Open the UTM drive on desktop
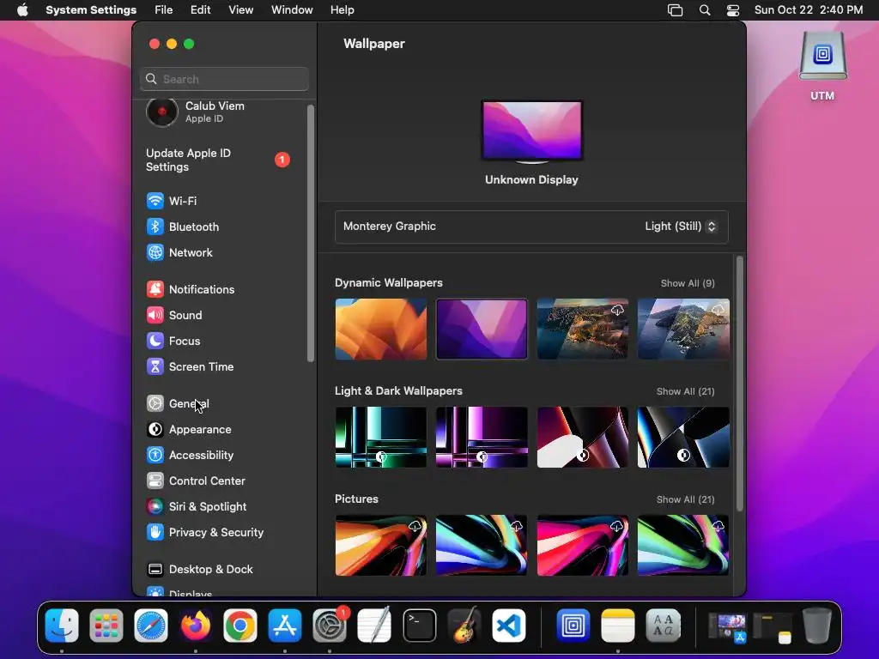Image resolution: width=879 pixels, height=659 pixels. [822, 66]
